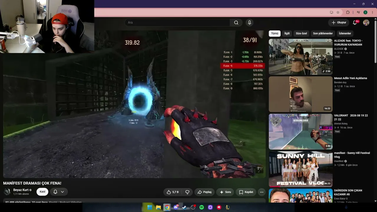Open "VALORANT 2026 08 19 22 21 22" title
Screen dimensions: 377x212
click(351, 117)
